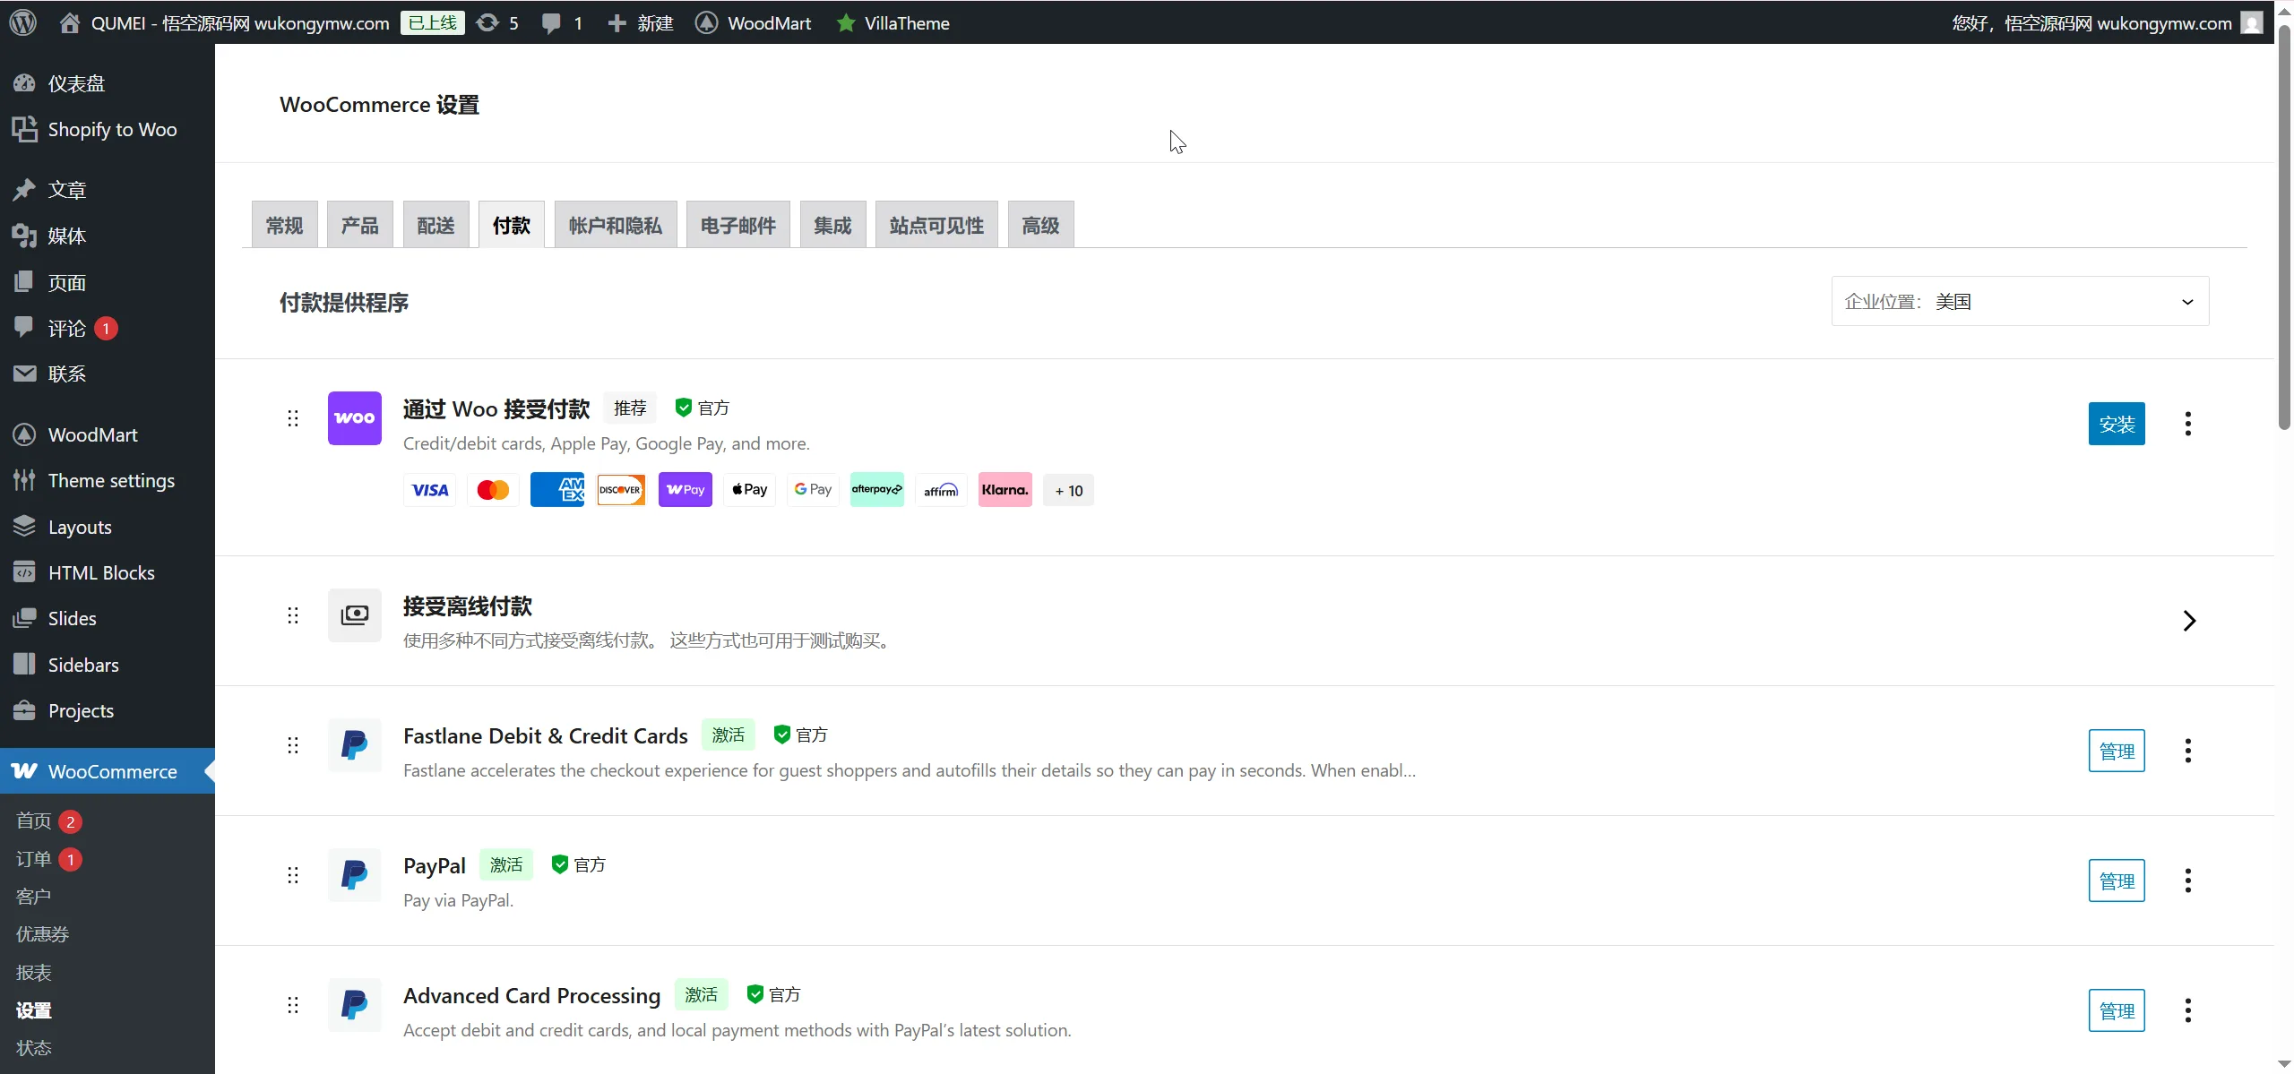The width and height of the screenshot is (2294, 1074).
Task: Open Layouts from the sidebar
Action: point(80,526)
